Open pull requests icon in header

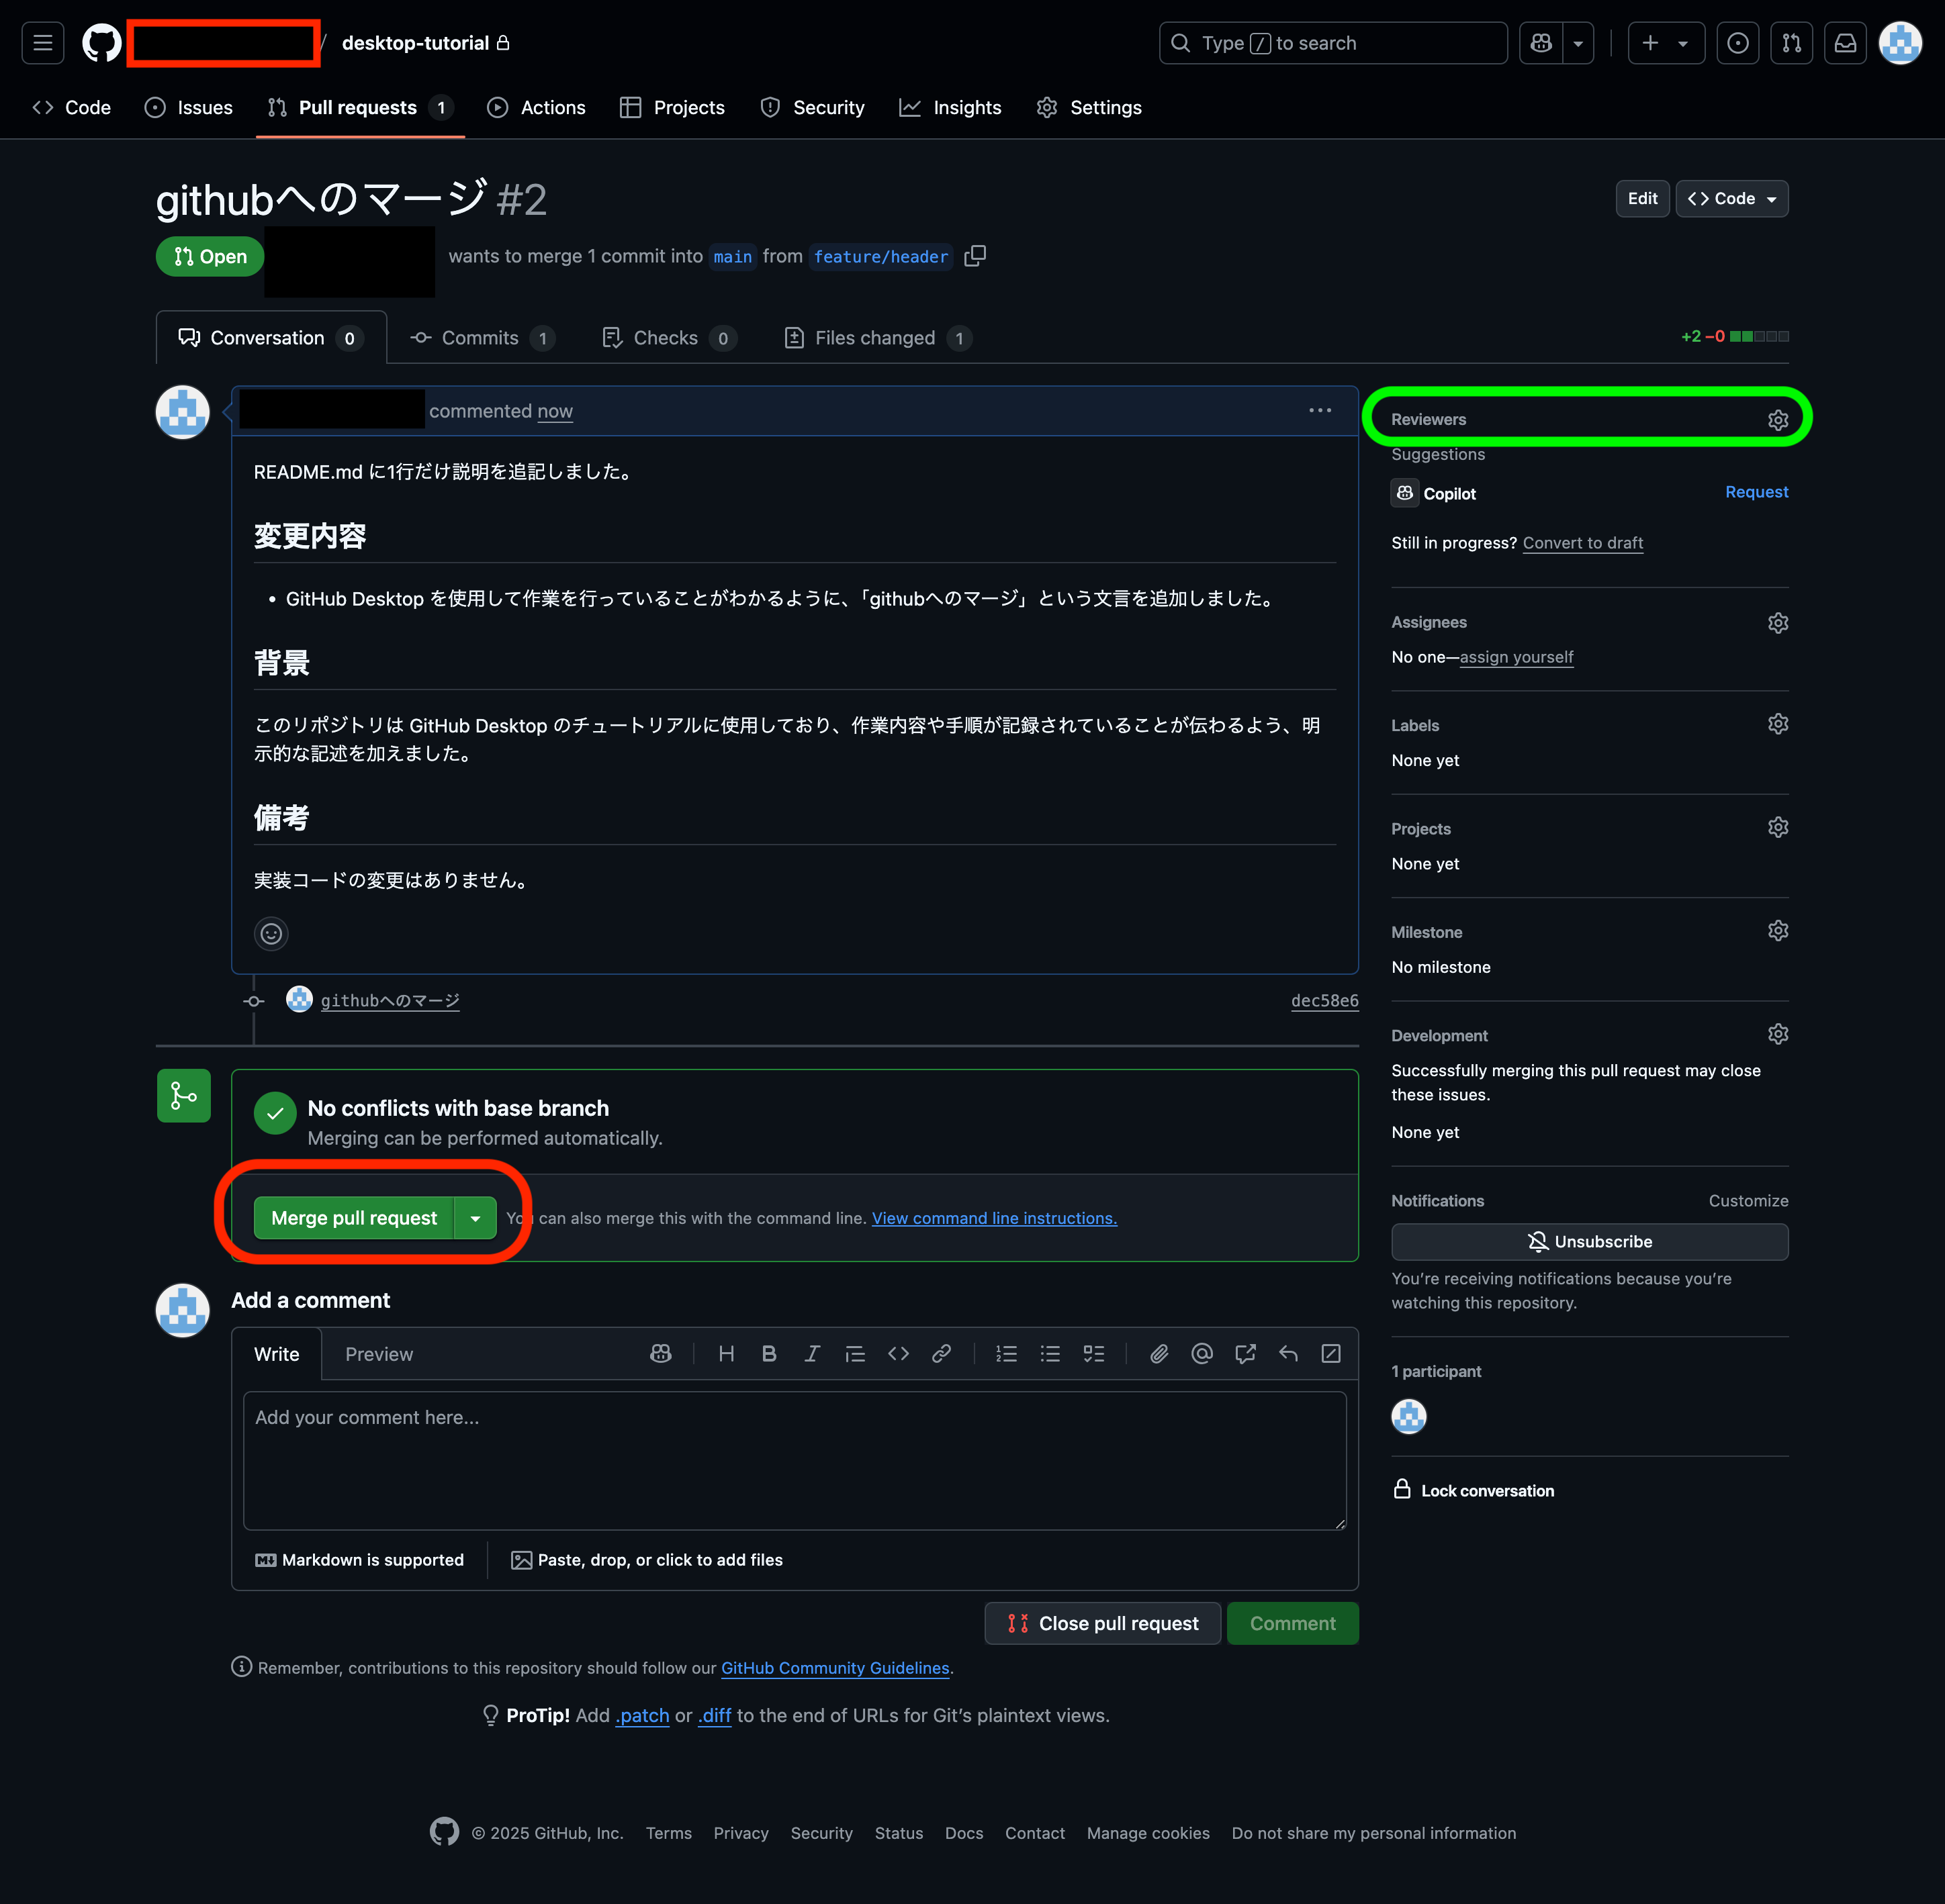tap(1791, 43)
